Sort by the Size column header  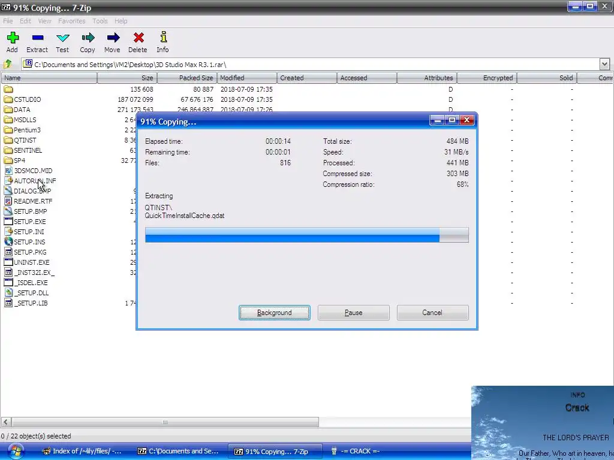[x=127, y=78]
